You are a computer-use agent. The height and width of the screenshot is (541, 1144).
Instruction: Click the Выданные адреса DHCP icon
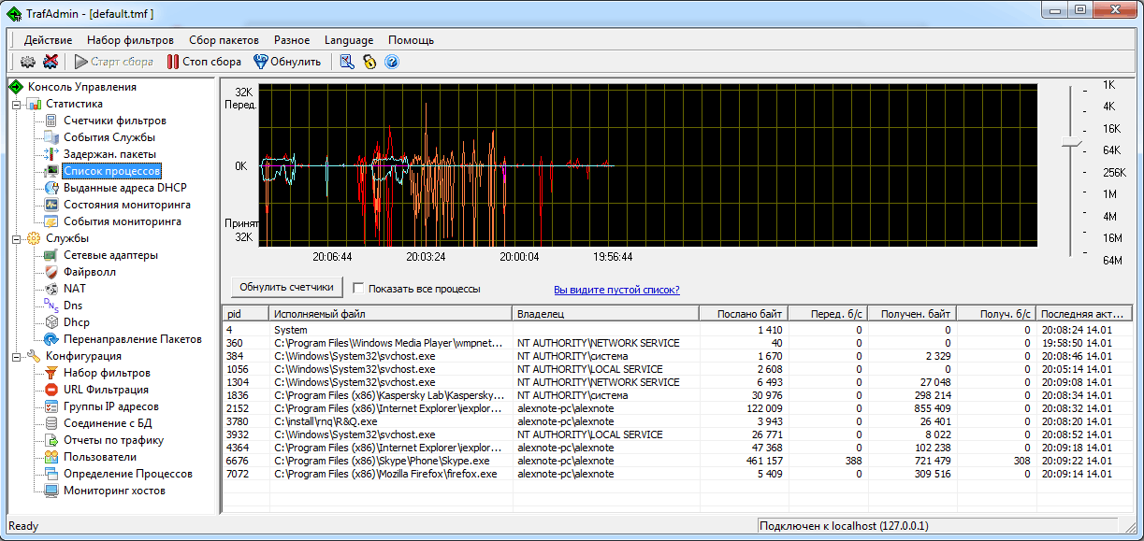51,188
